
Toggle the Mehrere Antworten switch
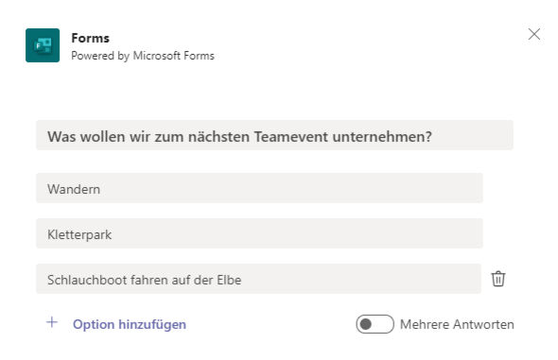tap(375, 324)
